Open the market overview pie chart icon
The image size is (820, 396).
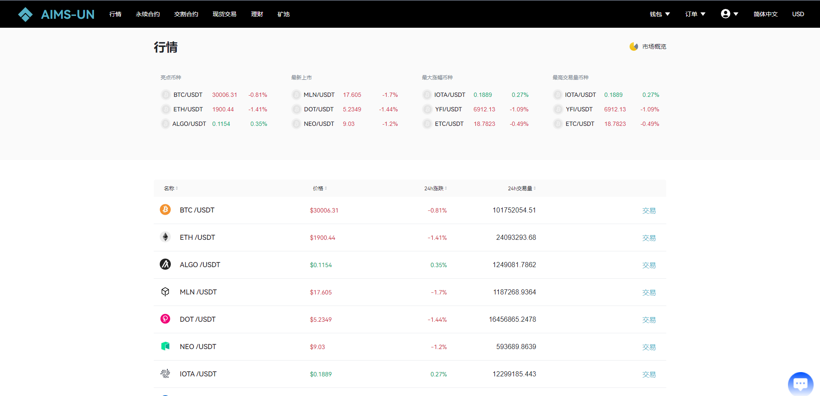(633, 47)
